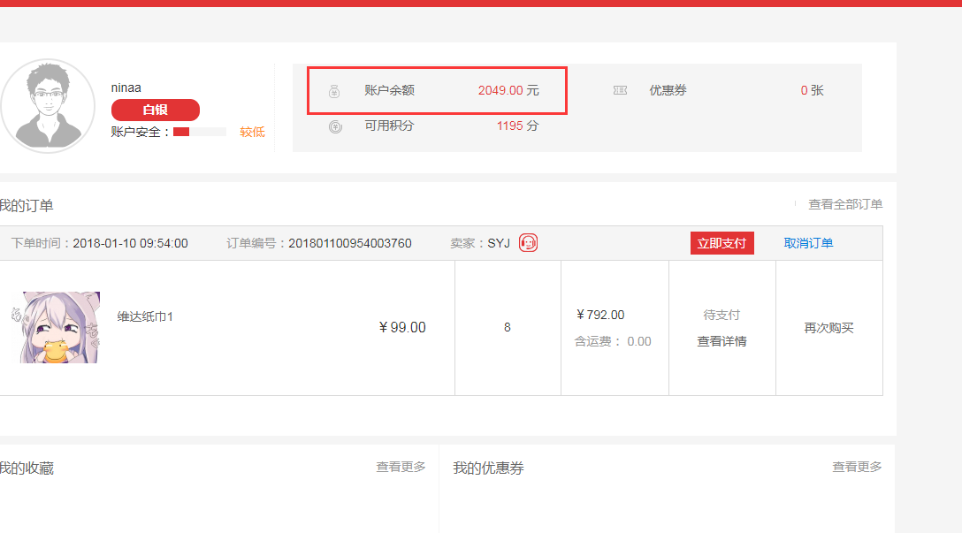Click 查看更多 in the 我的优惠券 section

(856, 467)
